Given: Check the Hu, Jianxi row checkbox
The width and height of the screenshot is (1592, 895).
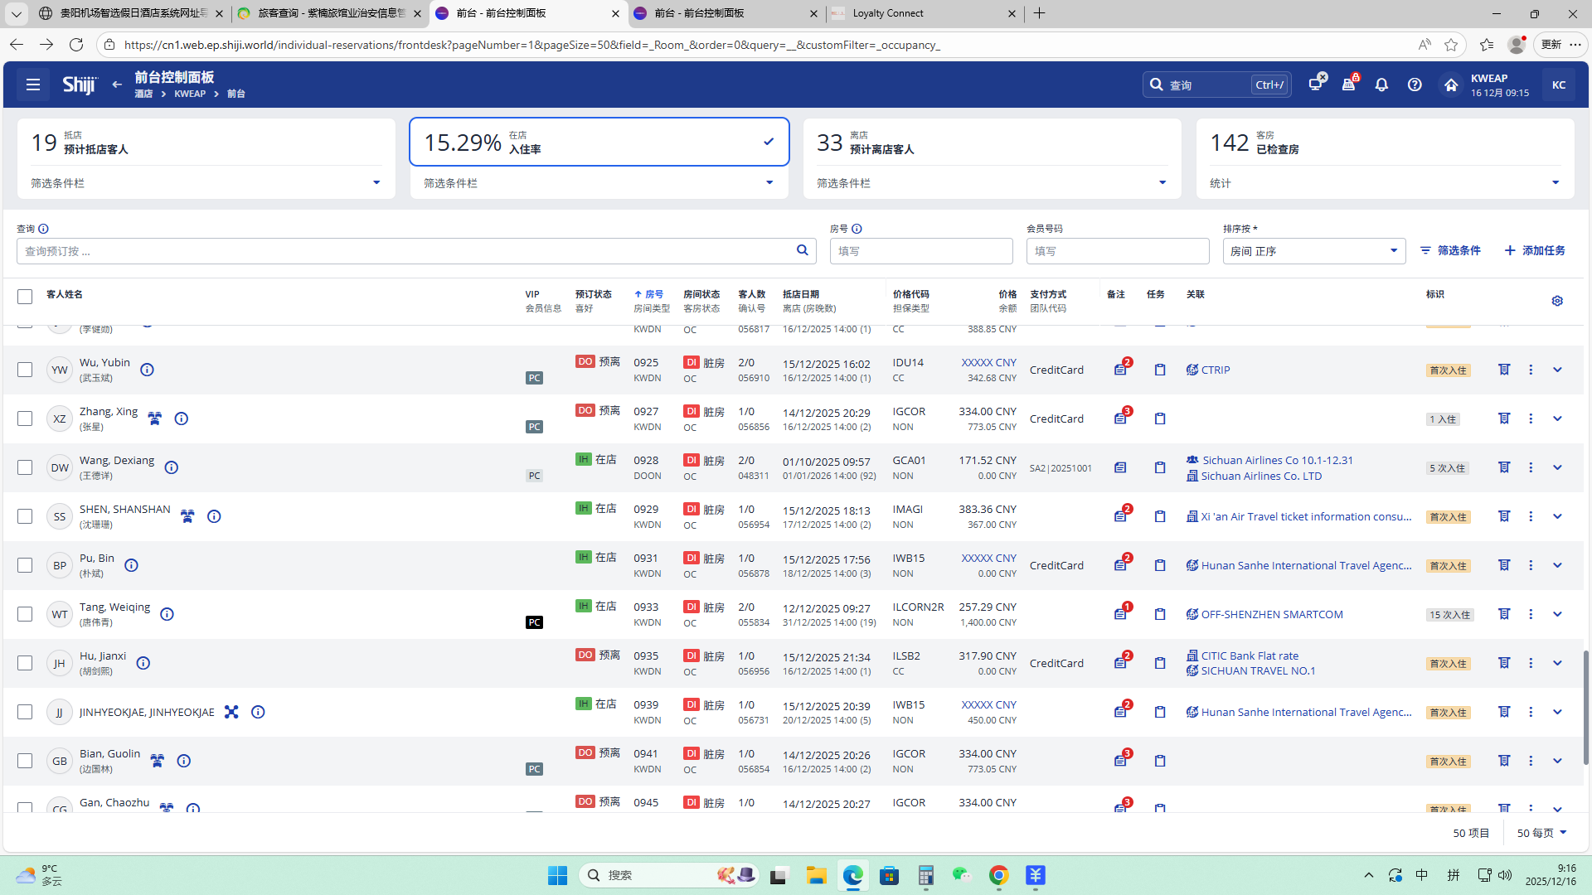Looking at the screenshot, I should (x=25, y=663).
